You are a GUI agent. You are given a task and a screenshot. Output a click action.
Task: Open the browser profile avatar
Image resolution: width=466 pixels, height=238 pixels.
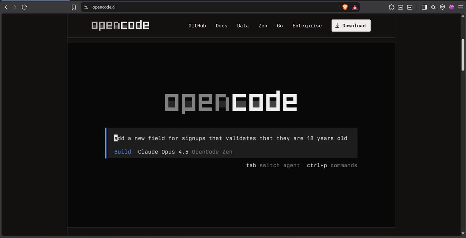(x=452, y=7)
